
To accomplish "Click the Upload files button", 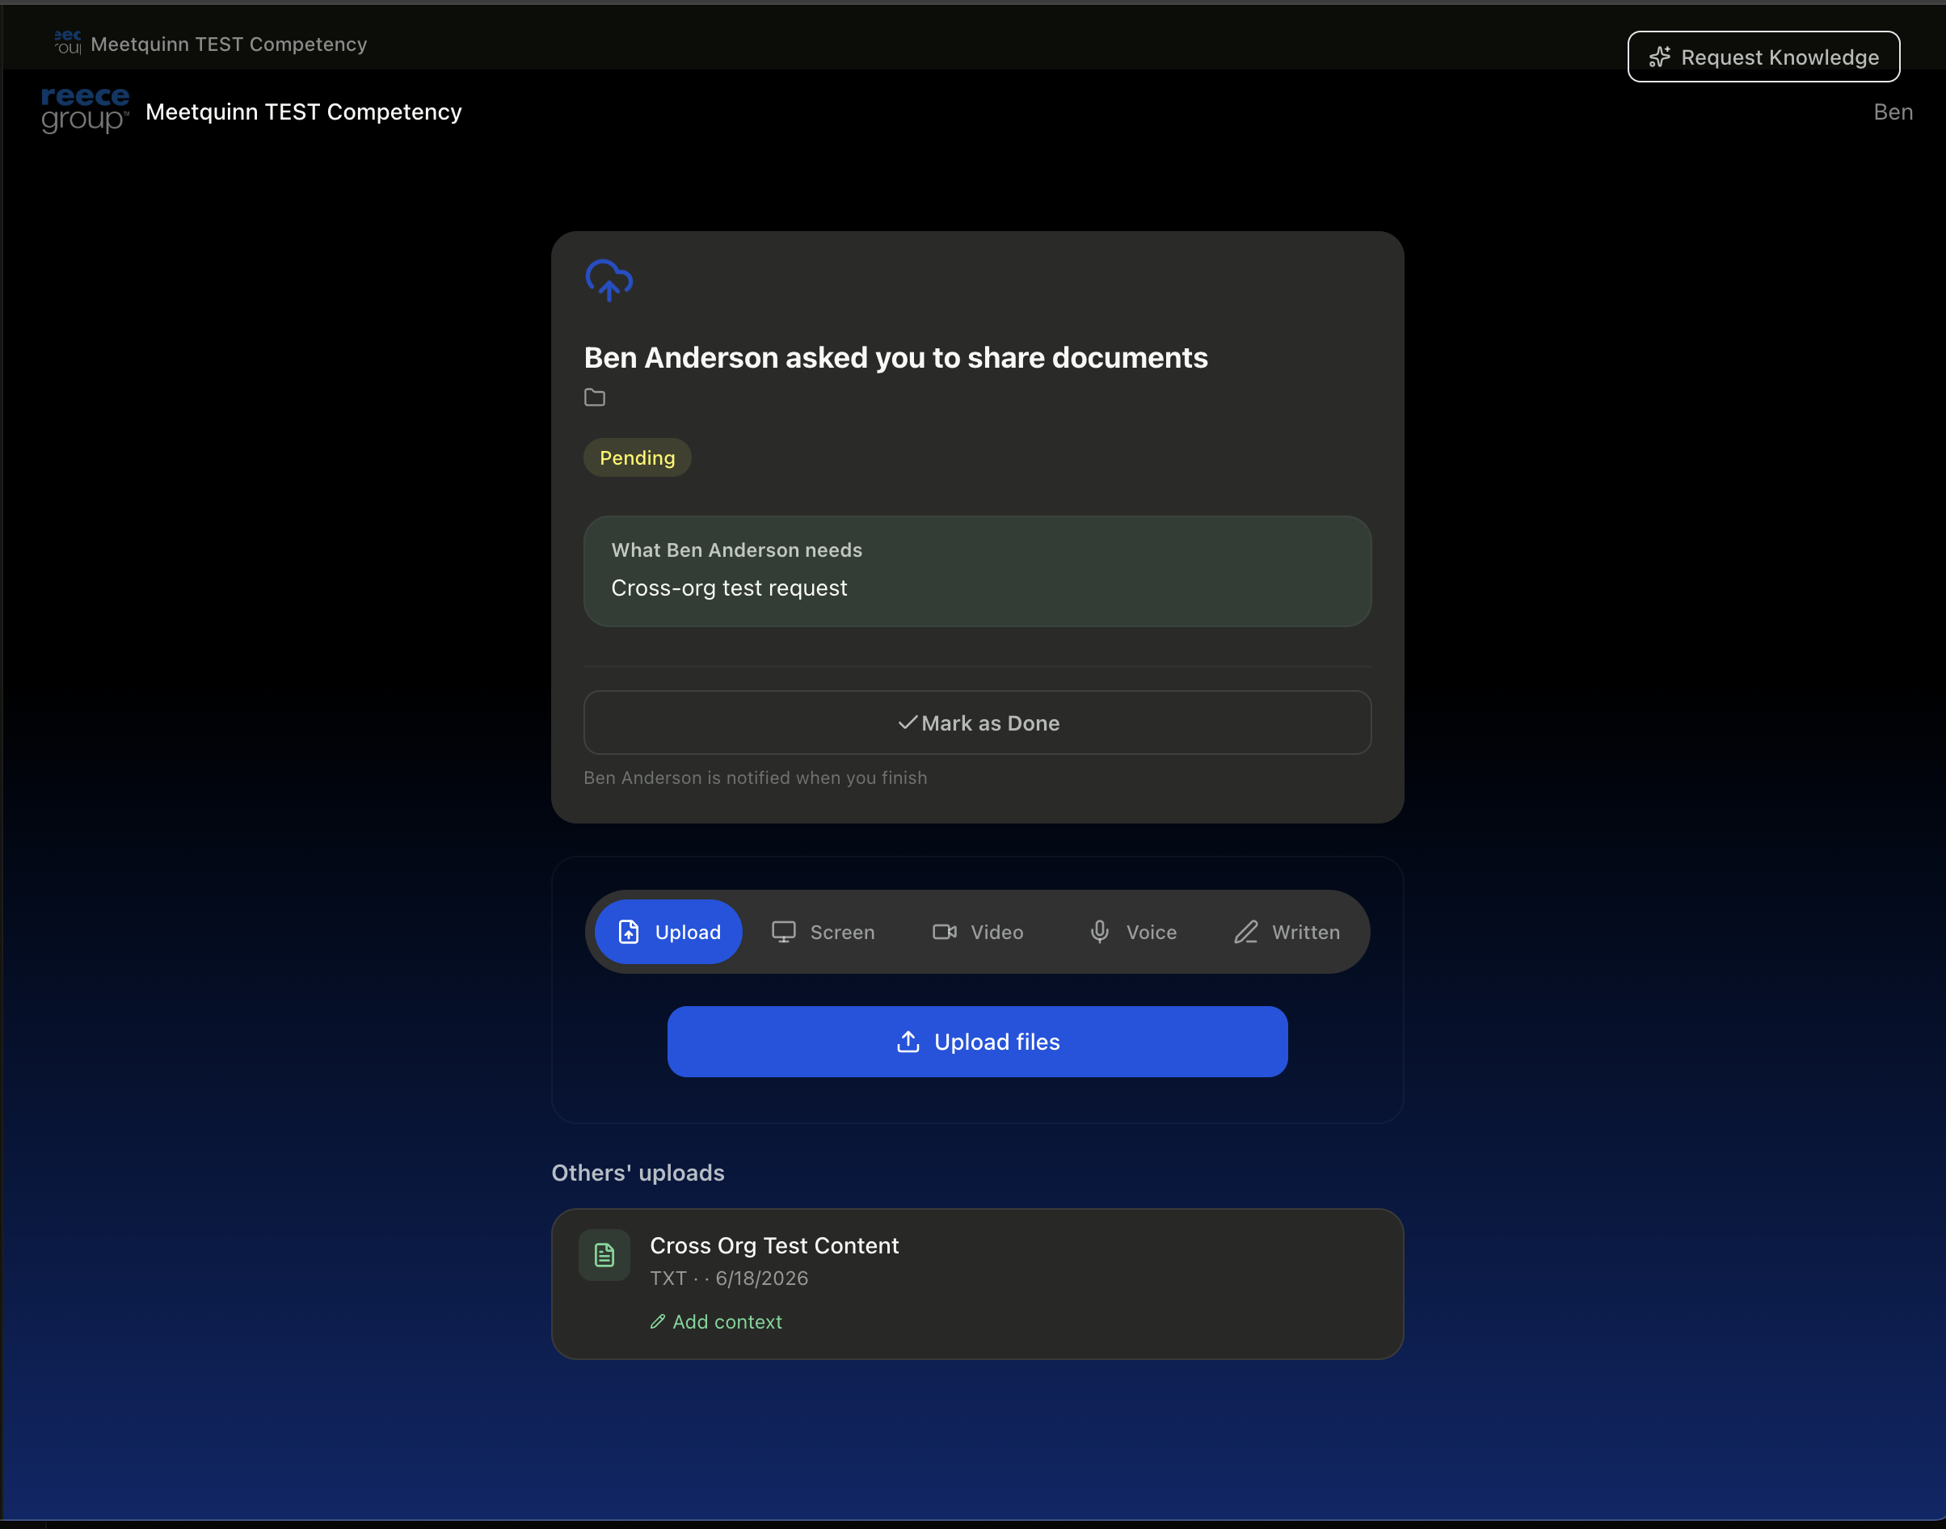I will tap(978, 1041).
